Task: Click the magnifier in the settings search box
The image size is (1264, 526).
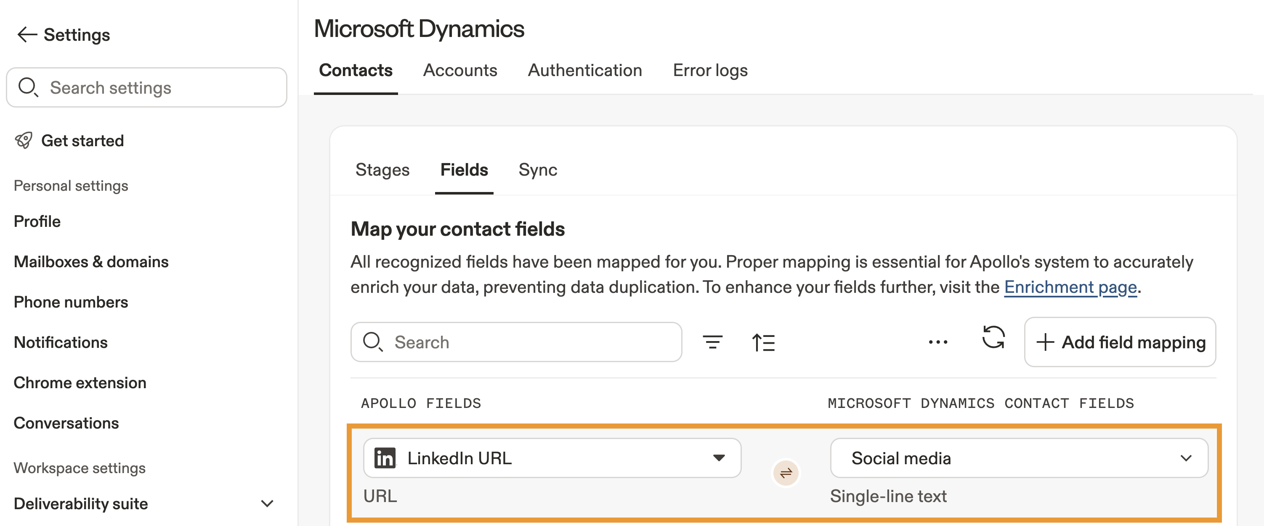Action: (28, 87)
